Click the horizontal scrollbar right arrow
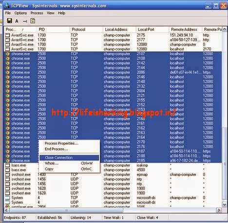Image resolution: width=228 pixels, height=223 pixels. click(x=219, y=210)
